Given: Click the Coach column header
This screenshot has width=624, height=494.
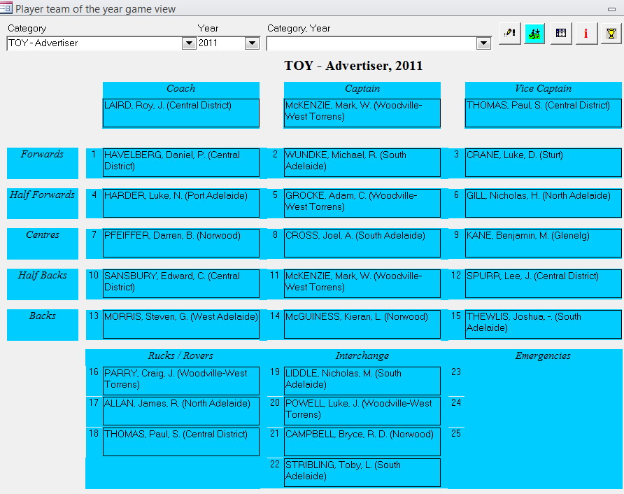Looking at the screenshot, I should pyautogui.click(x=180, y=89).
